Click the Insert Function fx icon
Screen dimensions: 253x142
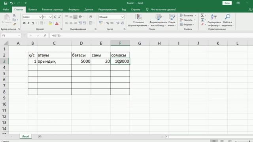point(45,35)
